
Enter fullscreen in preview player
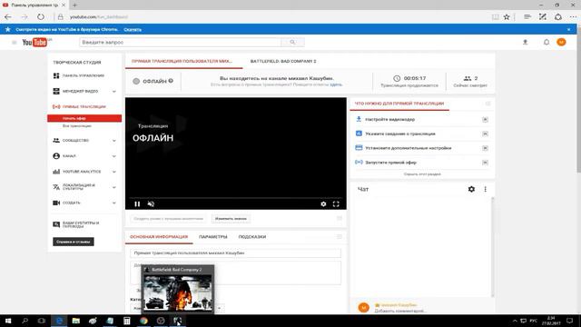pyautogui.click(x=336, y=203)
